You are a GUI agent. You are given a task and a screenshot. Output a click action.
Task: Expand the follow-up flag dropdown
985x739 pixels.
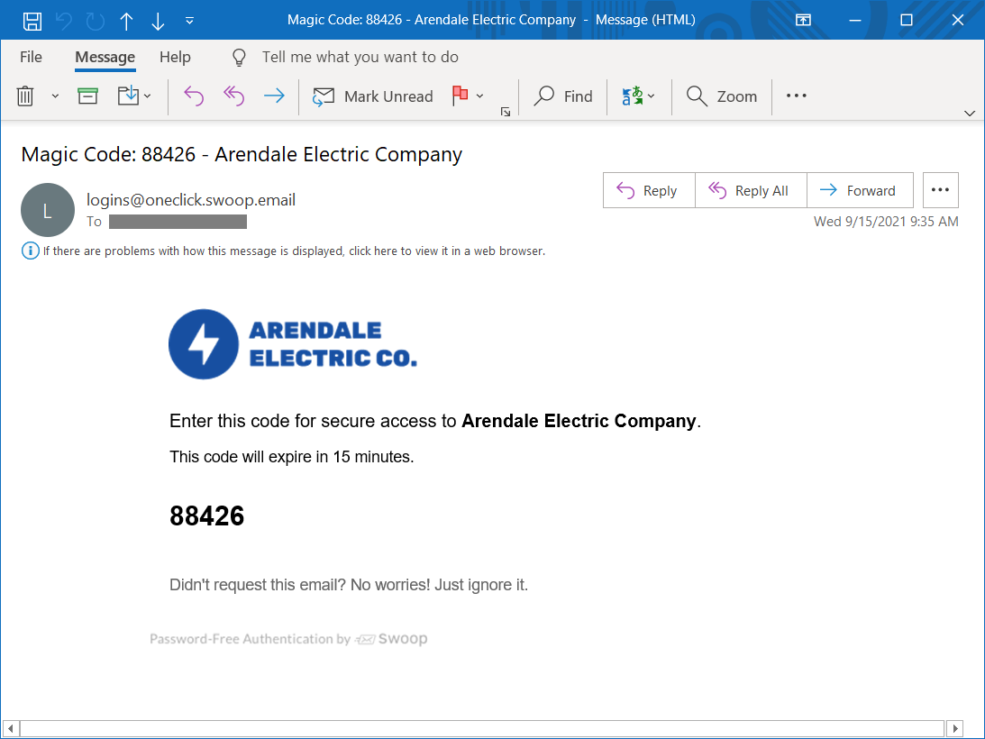[x=480, y=96]
